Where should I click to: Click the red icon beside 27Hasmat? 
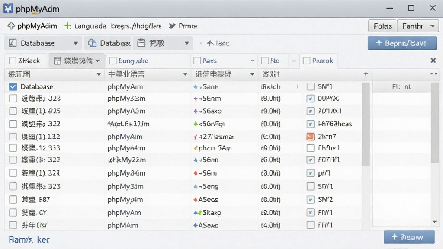pos(196,137)
